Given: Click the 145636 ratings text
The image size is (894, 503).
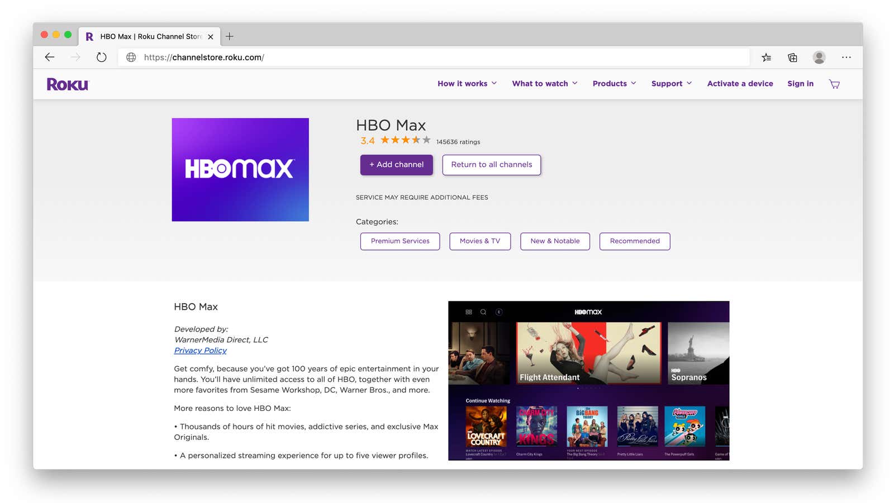Looking at the screenshot, I should point(458,142).
